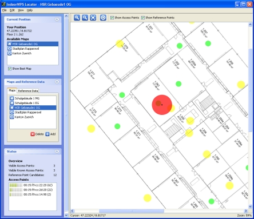Uncheck Show Access Points

[112, 18]
